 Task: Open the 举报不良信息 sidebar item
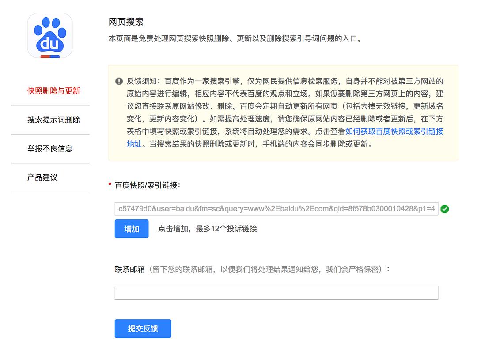click(x=50, y=148)
